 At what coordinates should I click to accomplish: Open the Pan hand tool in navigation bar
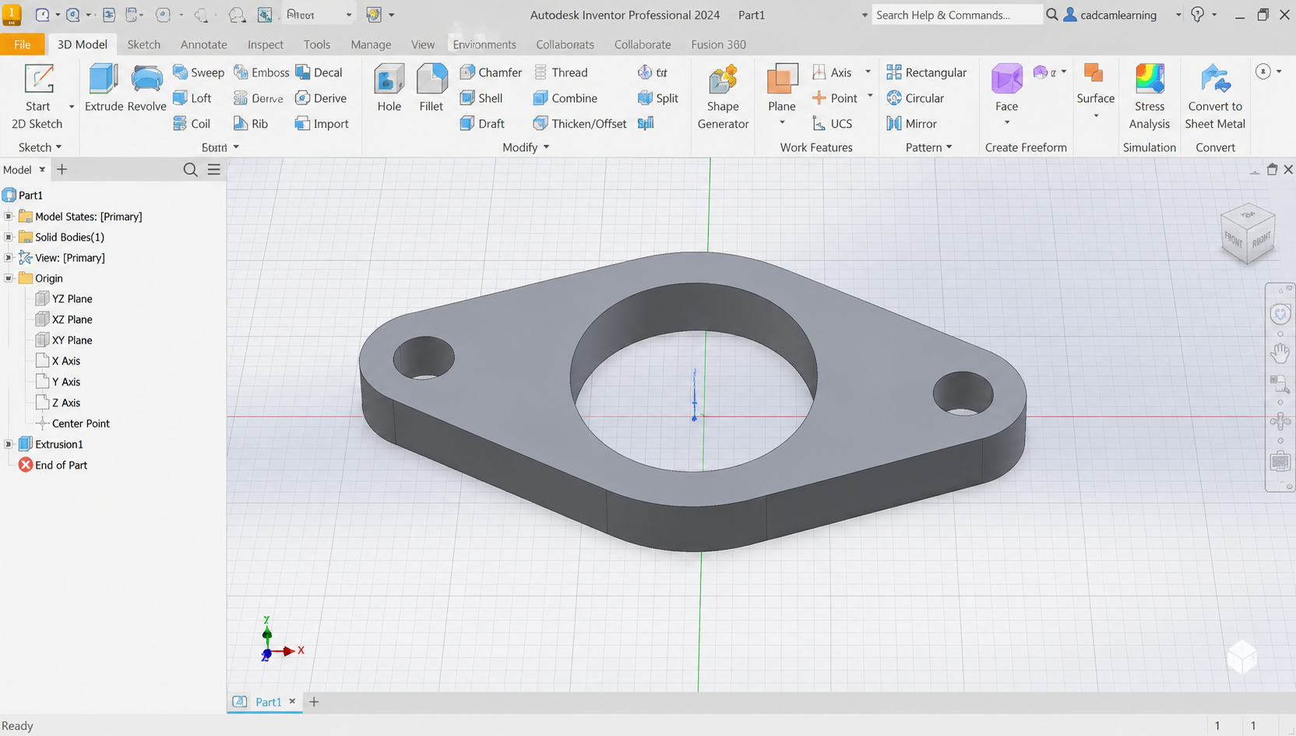pyautogui.click(x=1280, y=353)
